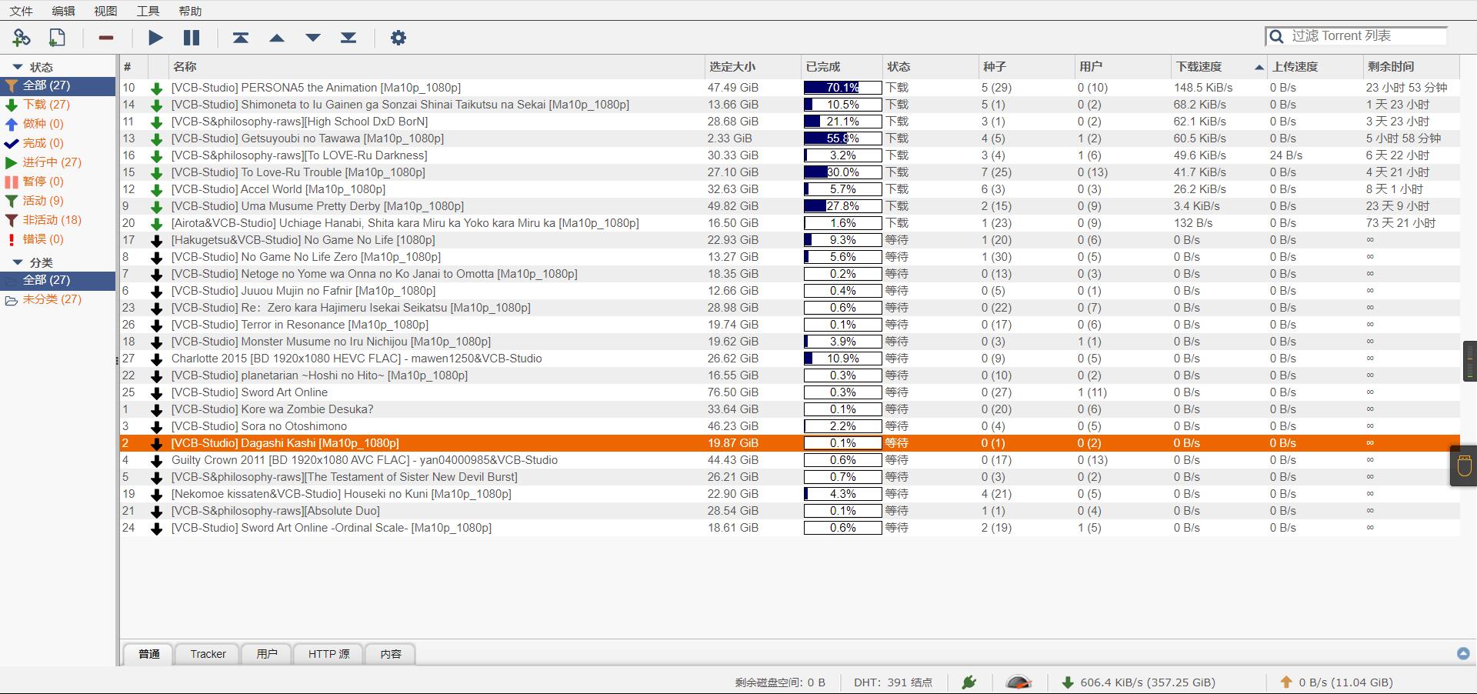This screenshot has width=1477, height=694.
Task: Sort by # queue column header
Action: point(133,67)
